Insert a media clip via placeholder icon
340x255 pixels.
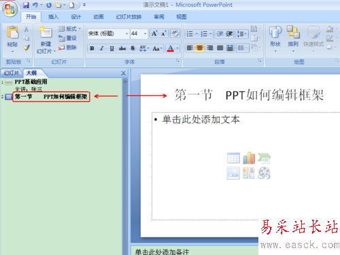[264, 173]
